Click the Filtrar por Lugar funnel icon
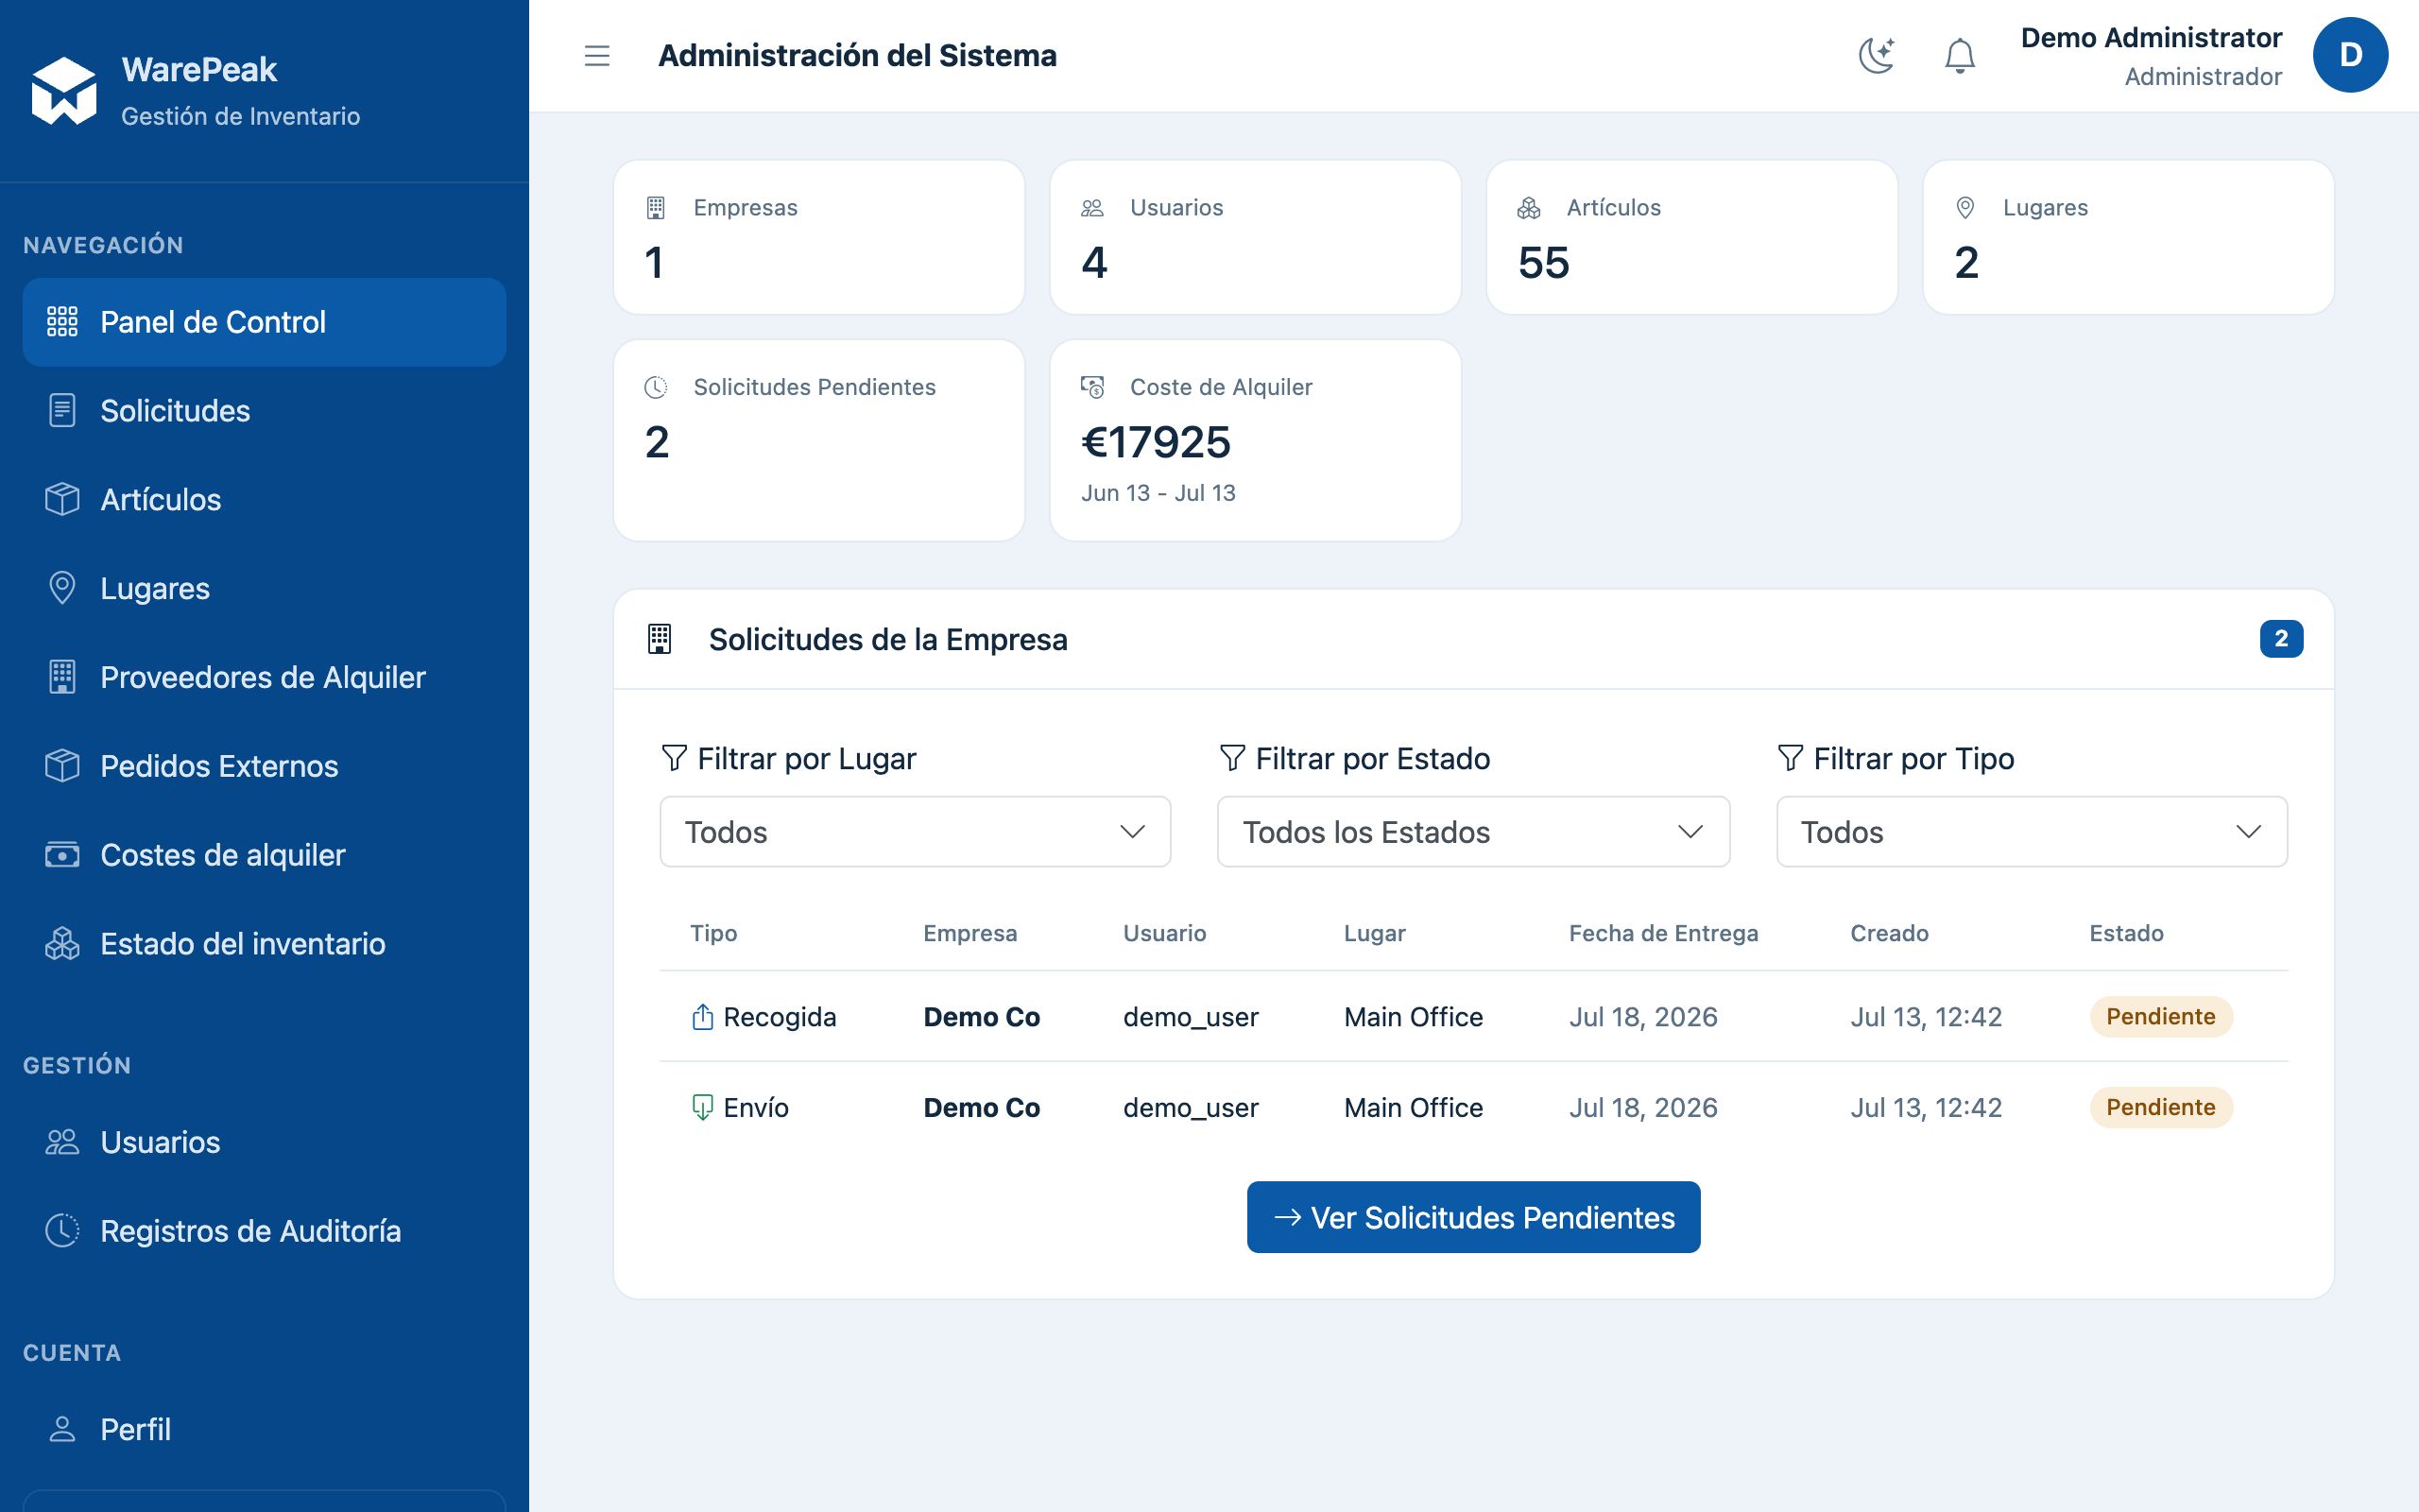The image size is (2419, 1512). point(675,758)
